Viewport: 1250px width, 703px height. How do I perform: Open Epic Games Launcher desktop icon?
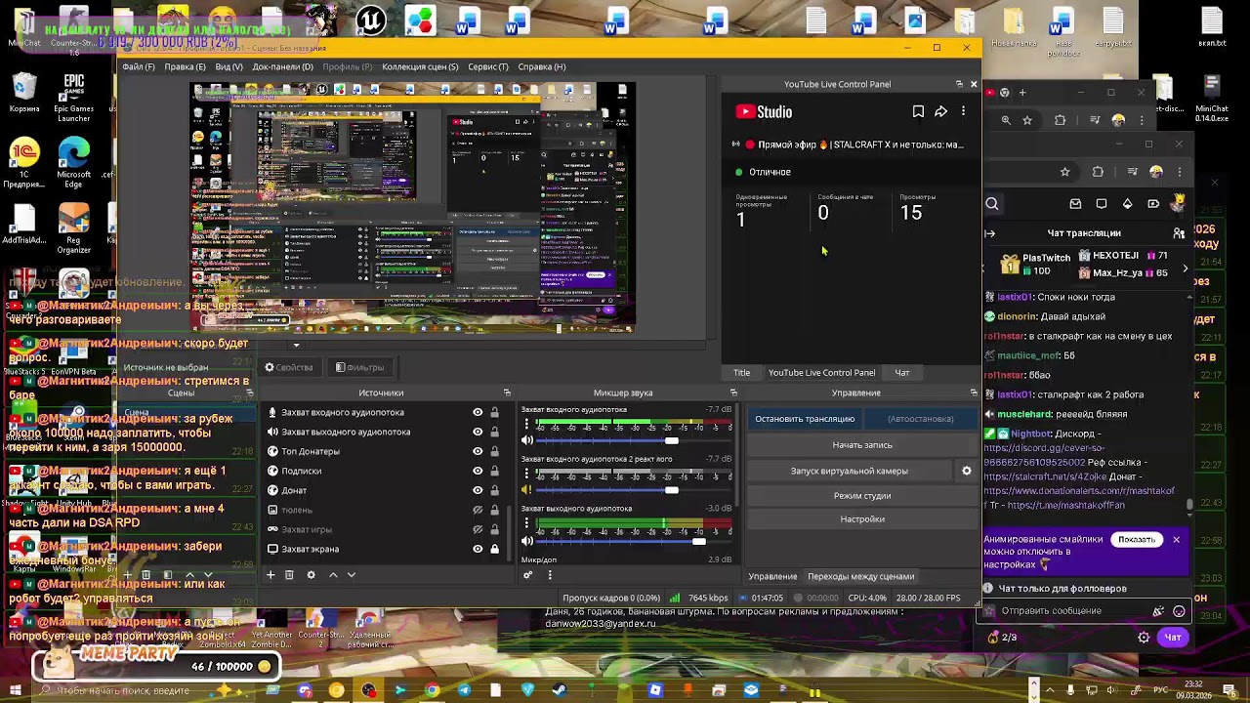74,99
